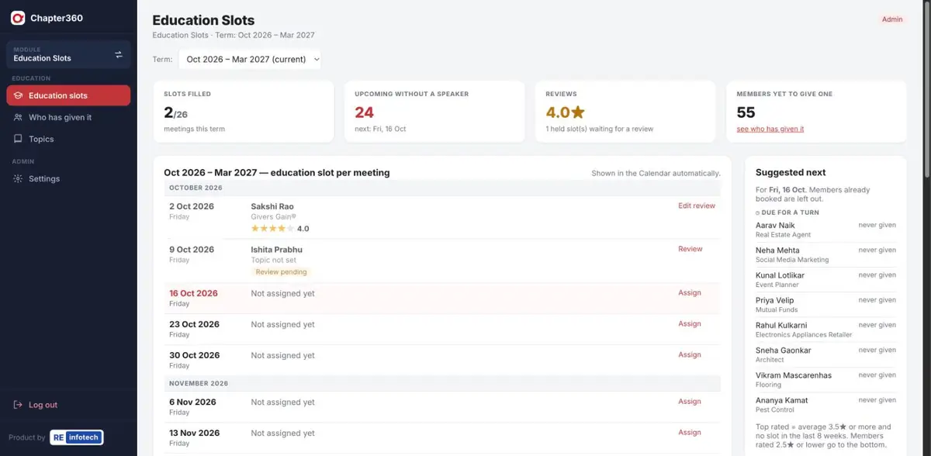Click the Upcoming Without a Speaker card
This screenshot has width=931, height=456.
pyautogui.click(x=434, y=112)
